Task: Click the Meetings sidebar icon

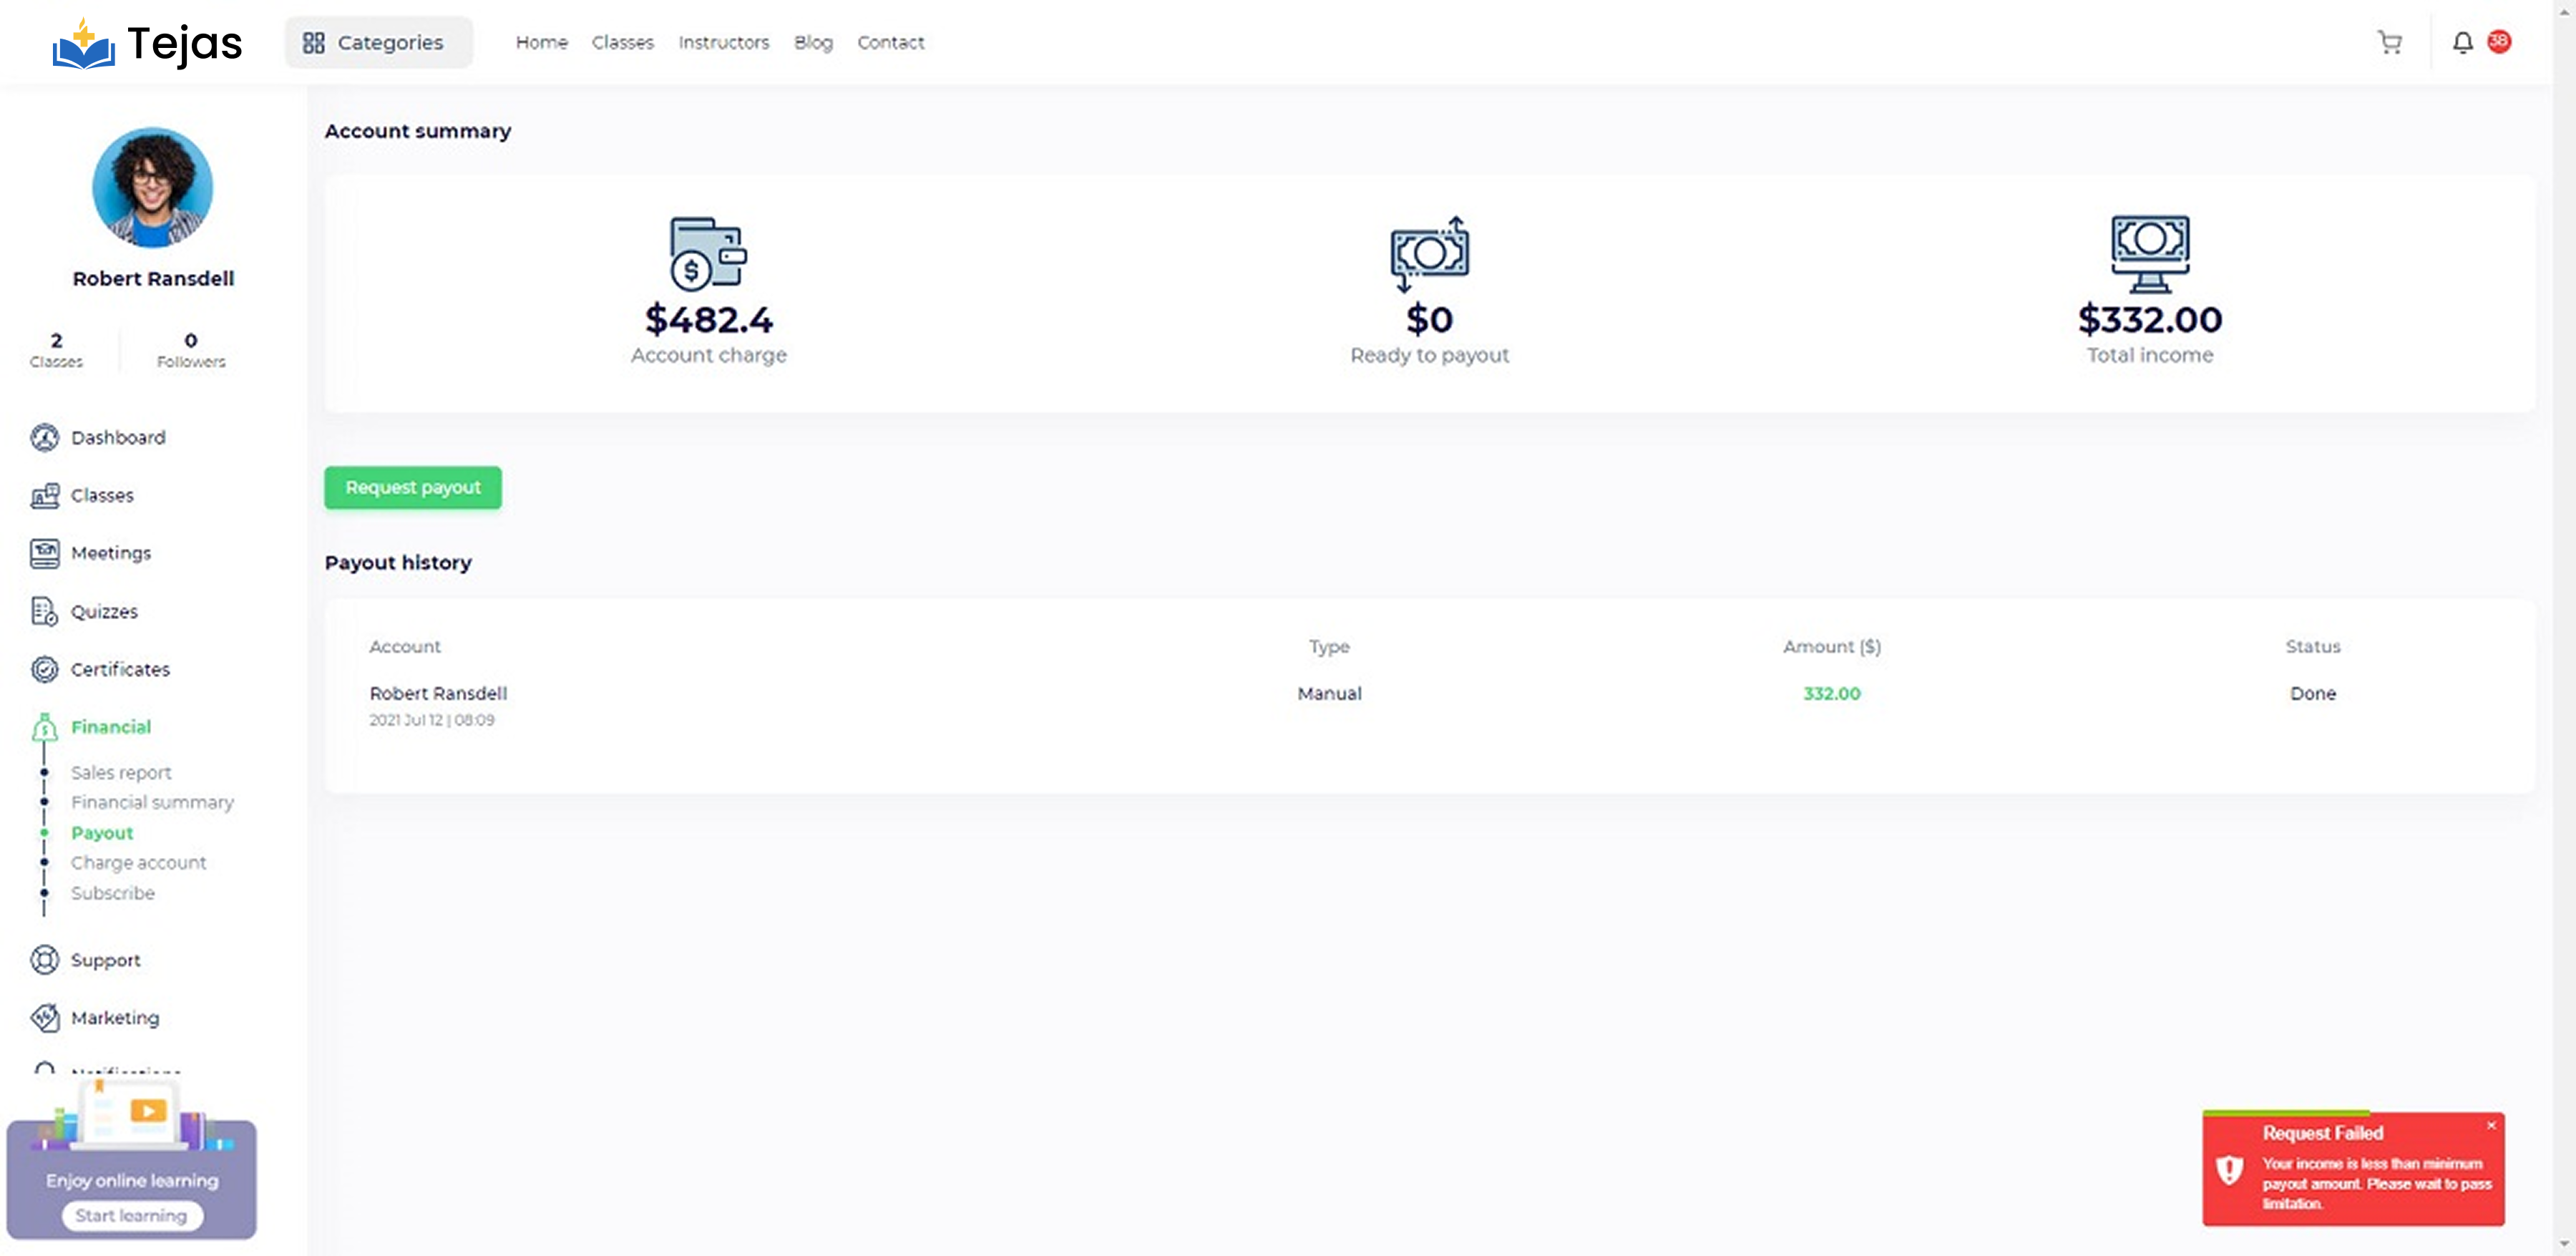Action: (44, 553)
